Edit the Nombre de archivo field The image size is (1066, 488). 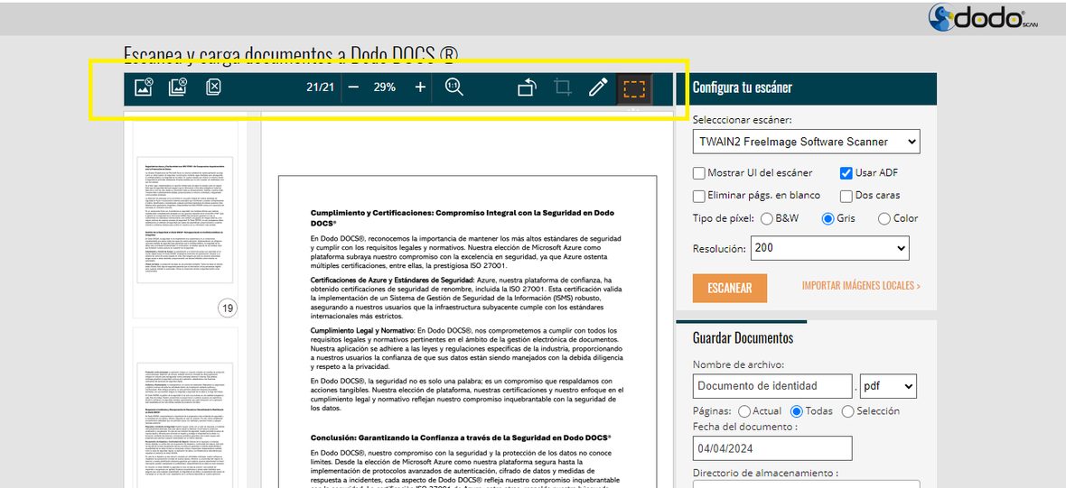(772, 385)
